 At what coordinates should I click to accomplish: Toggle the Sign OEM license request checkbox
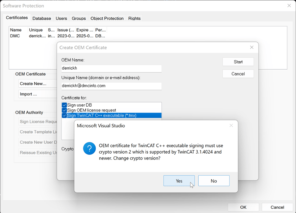64,110
